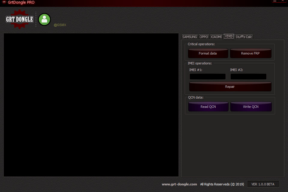This screenshot has height=192, width=288.
Task: Open the Stuff's Calc tab
Action: point(244,37)
